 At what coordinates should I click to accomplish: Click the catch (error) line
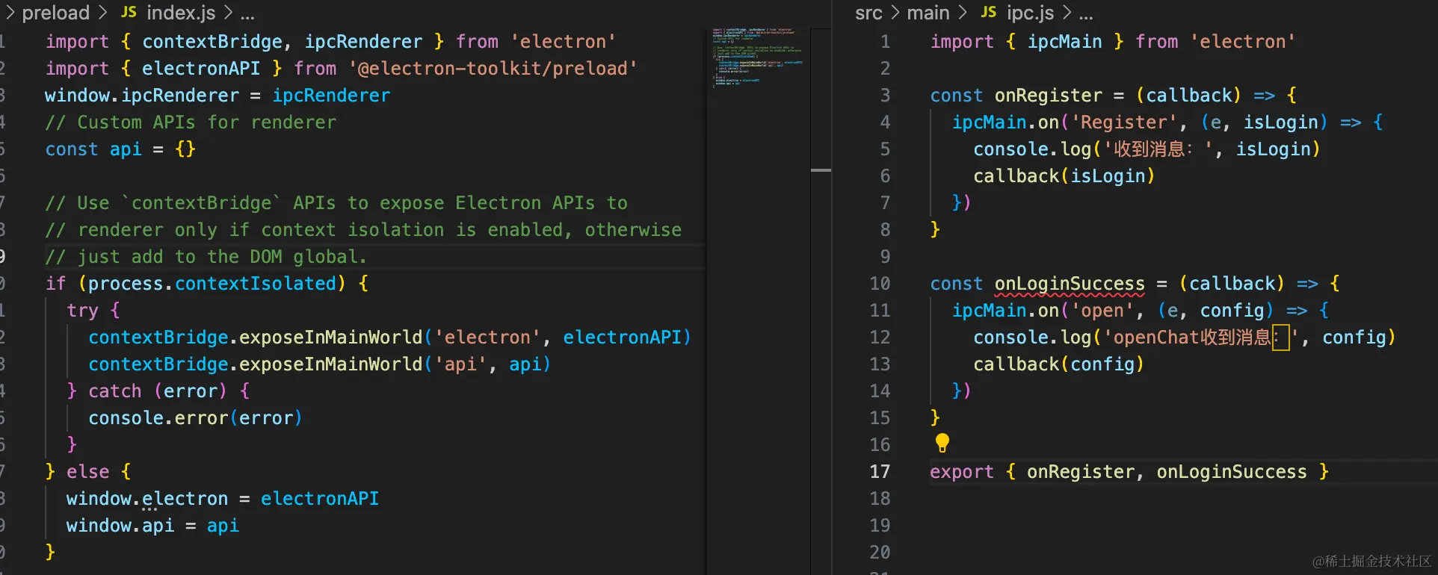[x=158, y=391]
